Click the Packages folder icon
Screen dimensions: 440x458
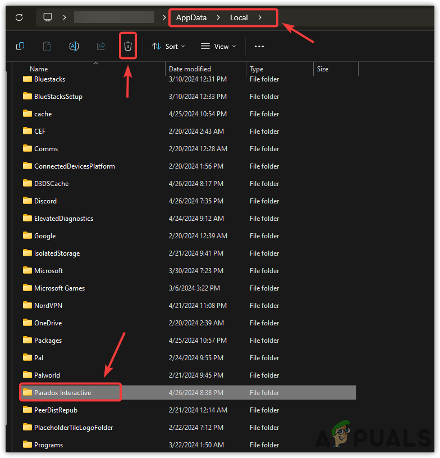click(27, 339)
